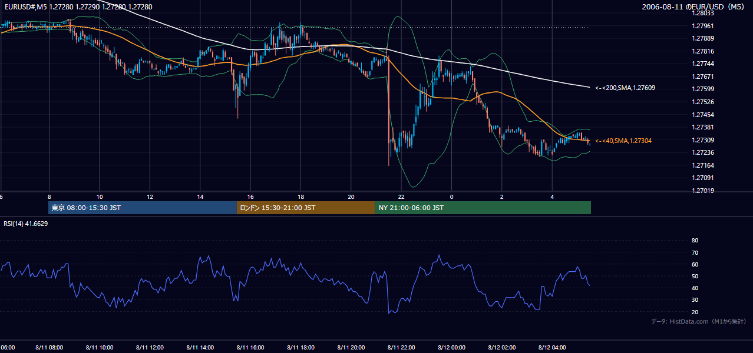Click price axis value 1.27889
Screen dimensions: 753x353
click(704, 38)
